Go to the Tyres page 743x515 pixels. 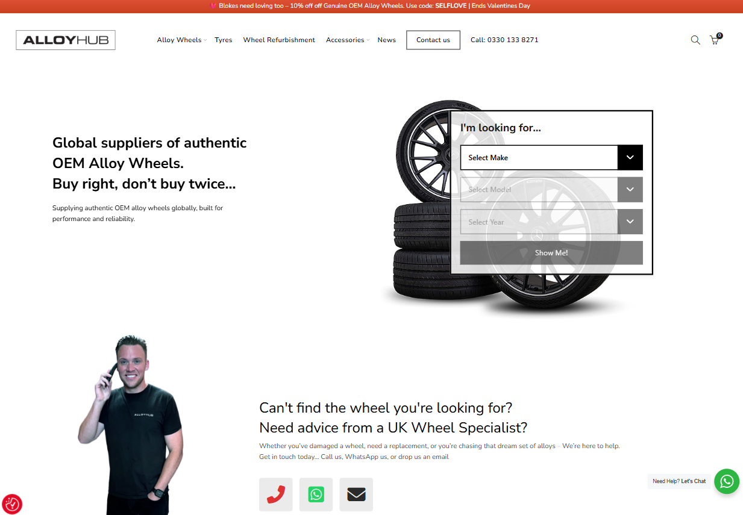click(x=223, y=40)
